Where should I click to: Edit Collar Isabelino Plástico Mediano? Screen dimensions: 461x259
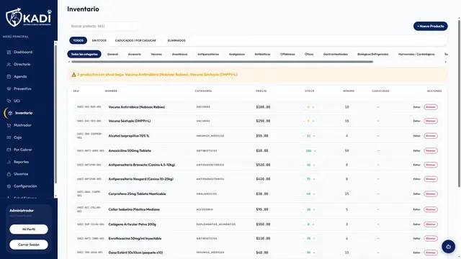[x=416, y=209]
